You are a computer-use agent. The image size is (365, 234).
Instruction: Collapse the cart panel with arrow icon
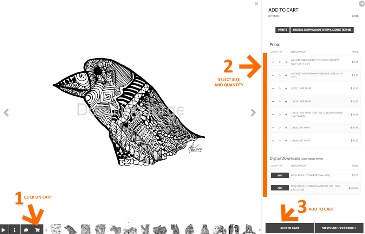click(x=361, y=4)
